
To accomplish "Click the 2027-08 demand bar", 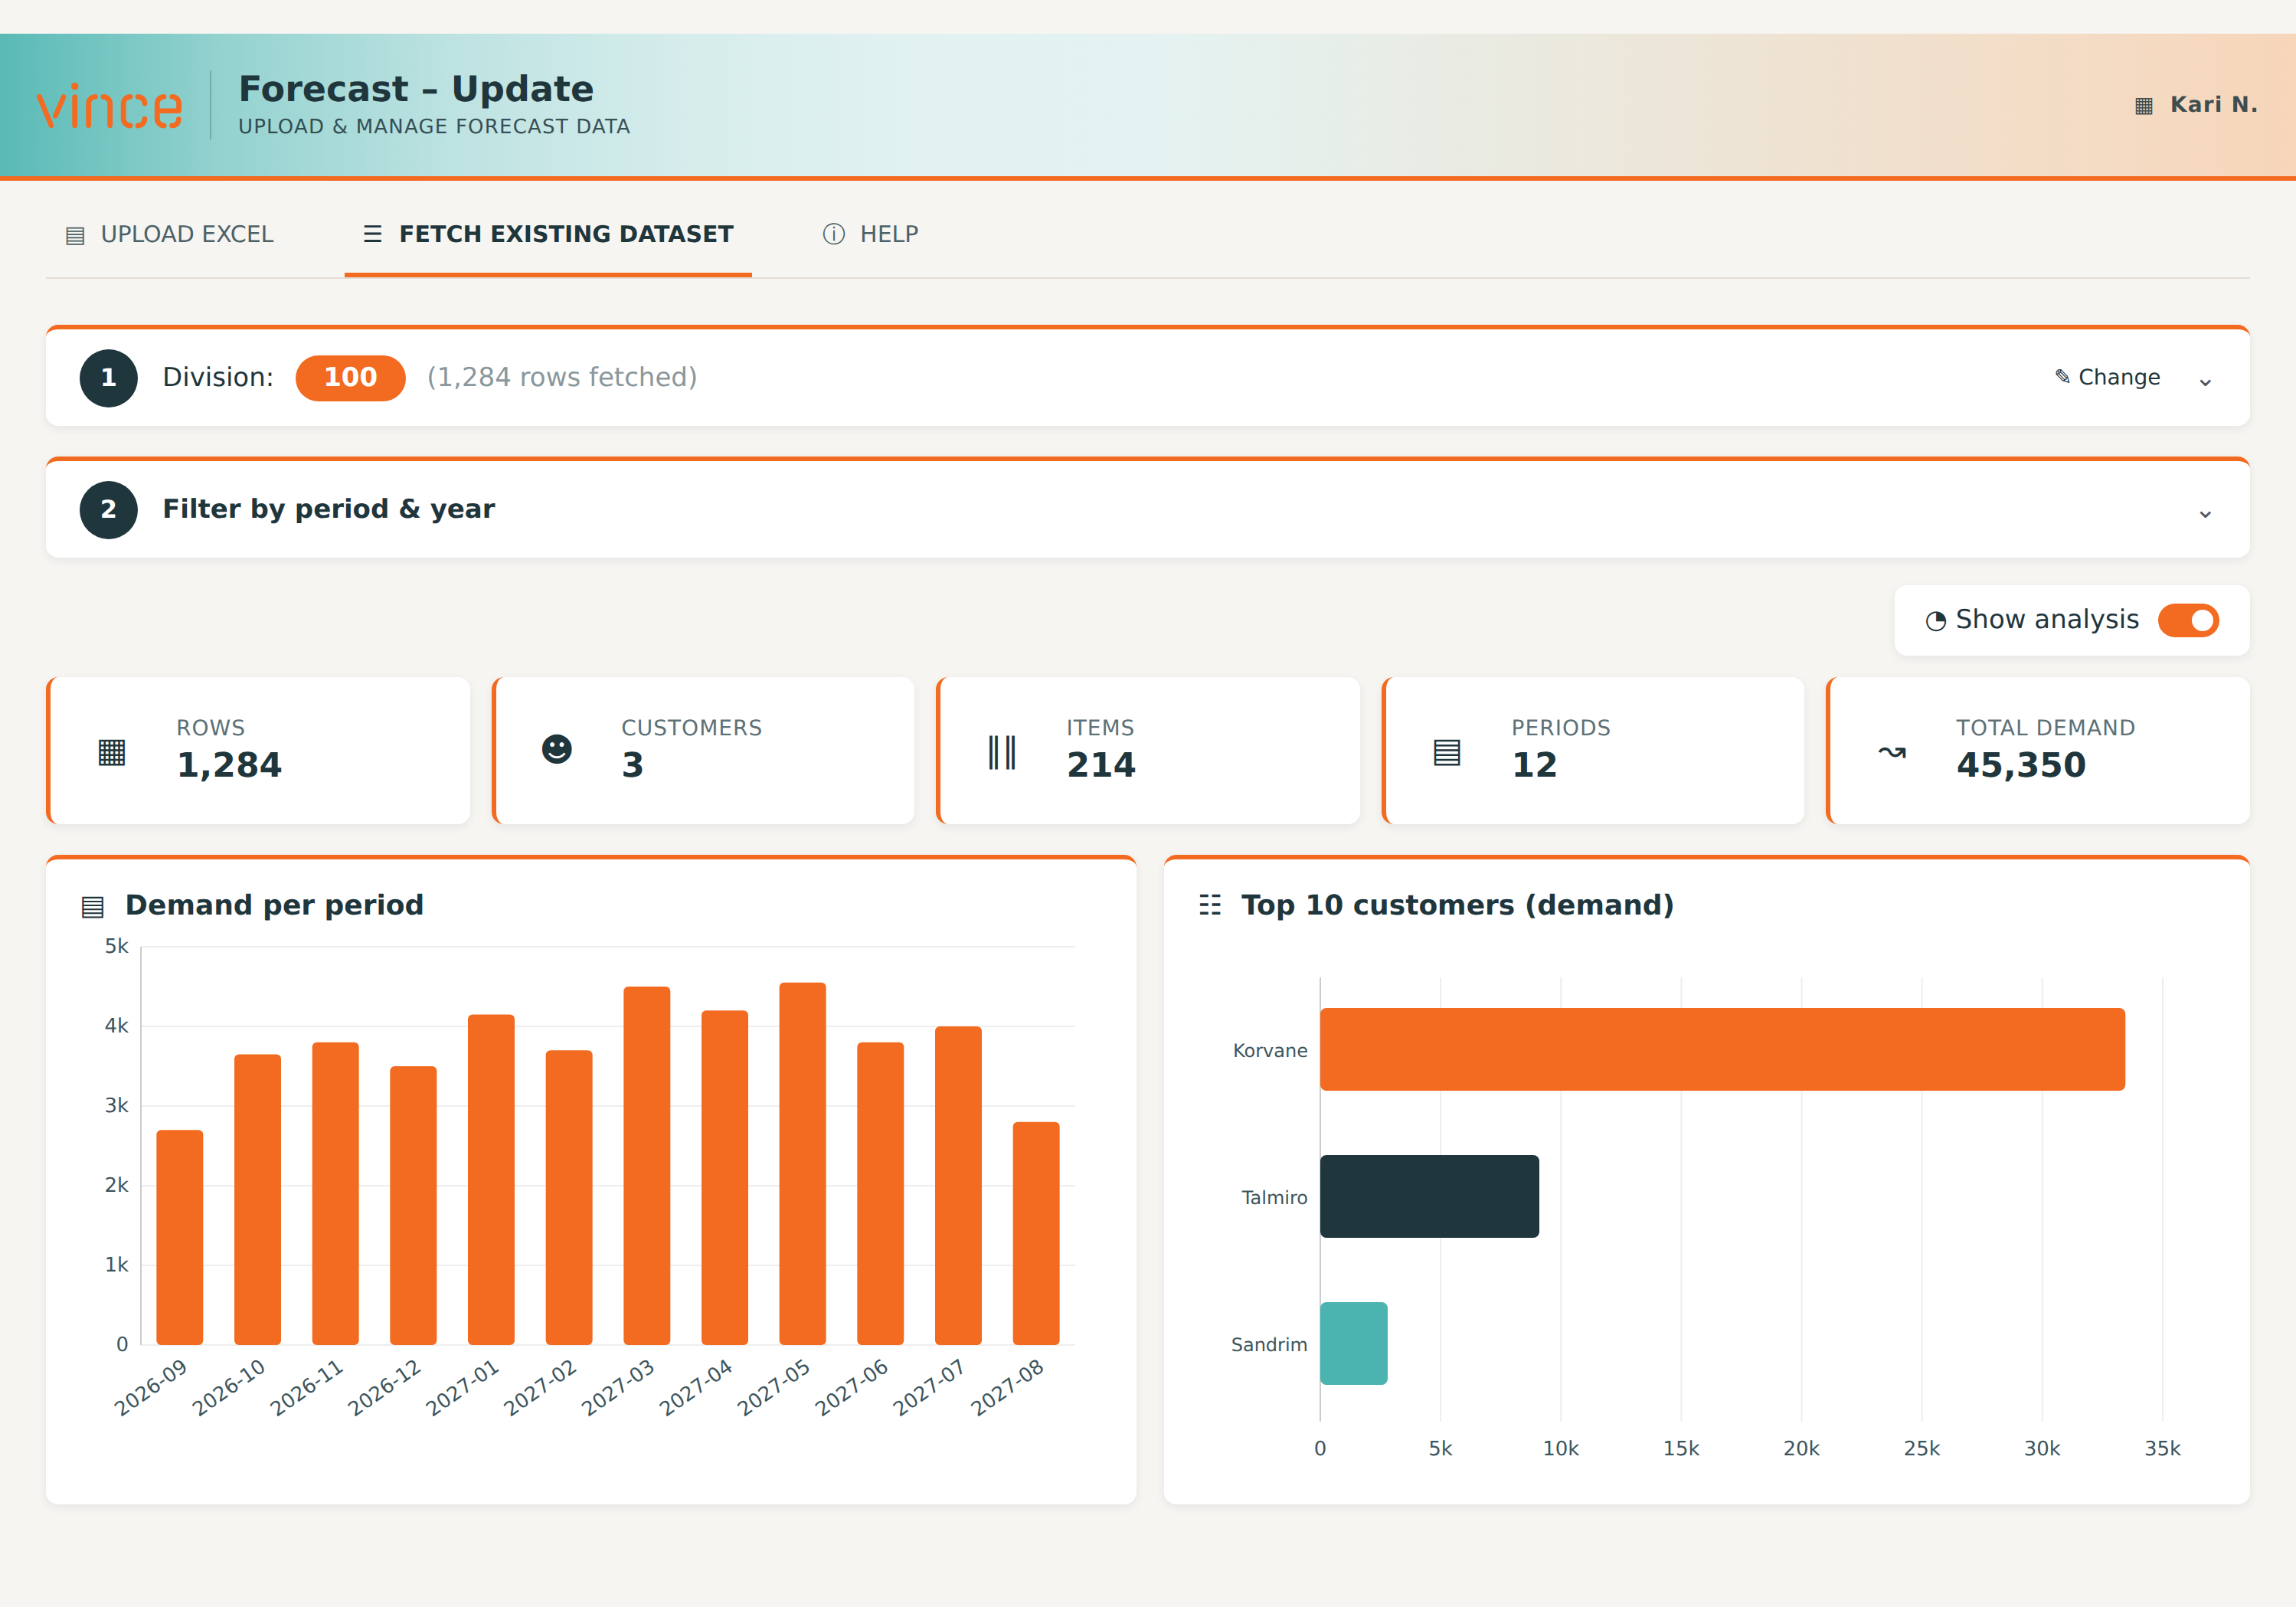I will 1036,1234.
